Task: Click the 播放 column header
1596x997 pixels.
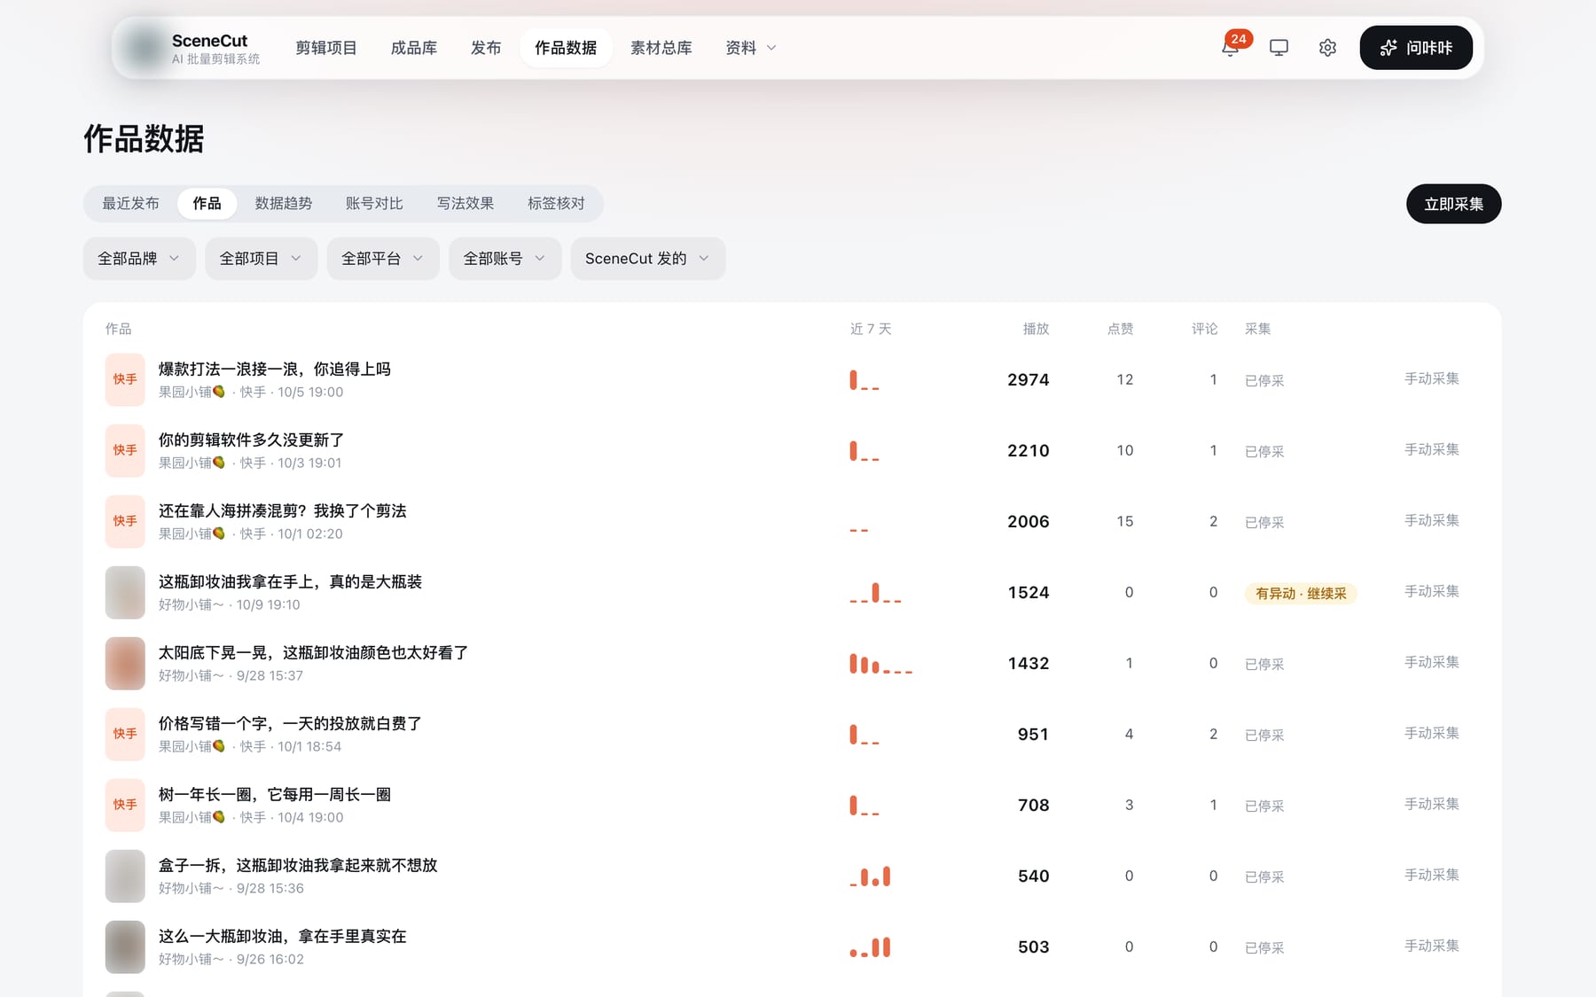Action: [1036, 329]
